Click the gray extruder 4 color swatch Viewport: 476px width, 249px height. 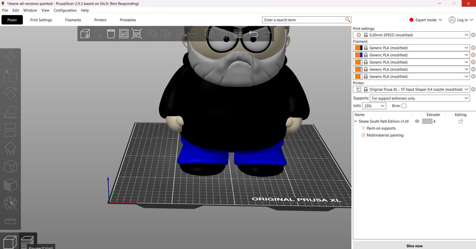click(x=427, y=121)
